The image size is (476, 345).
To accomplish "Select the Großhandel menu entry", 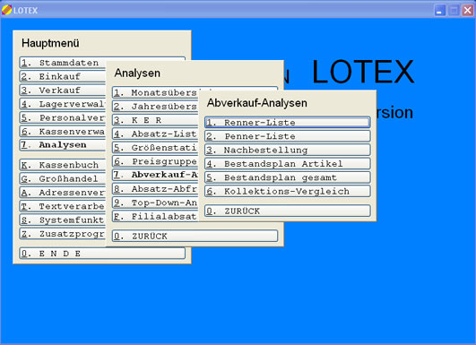I will [x=63, y=178].
